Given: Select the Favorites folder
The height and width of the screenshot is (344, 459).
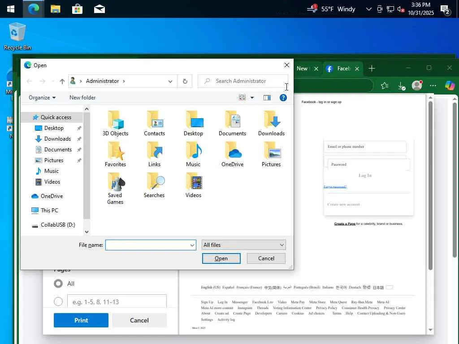Looking at the screenshot, I should coord(115,154).
